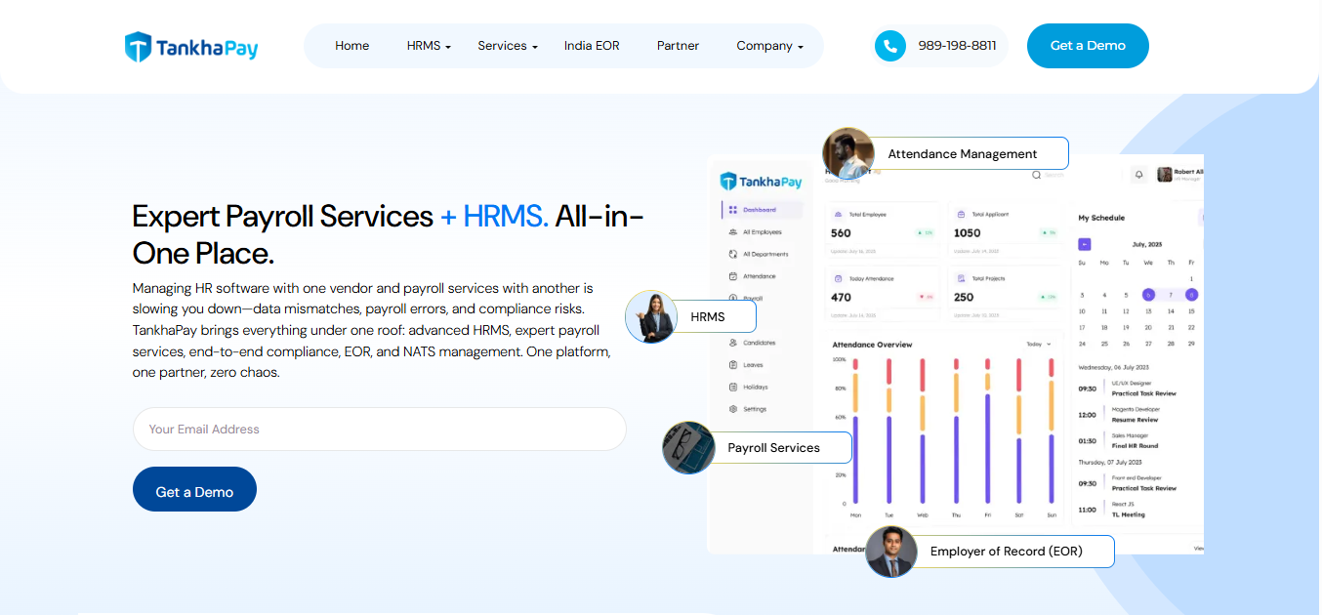Click the Payroll Services badge photo
The height and width of the screenshot is (615, 1322).
[x=688, y=448]
